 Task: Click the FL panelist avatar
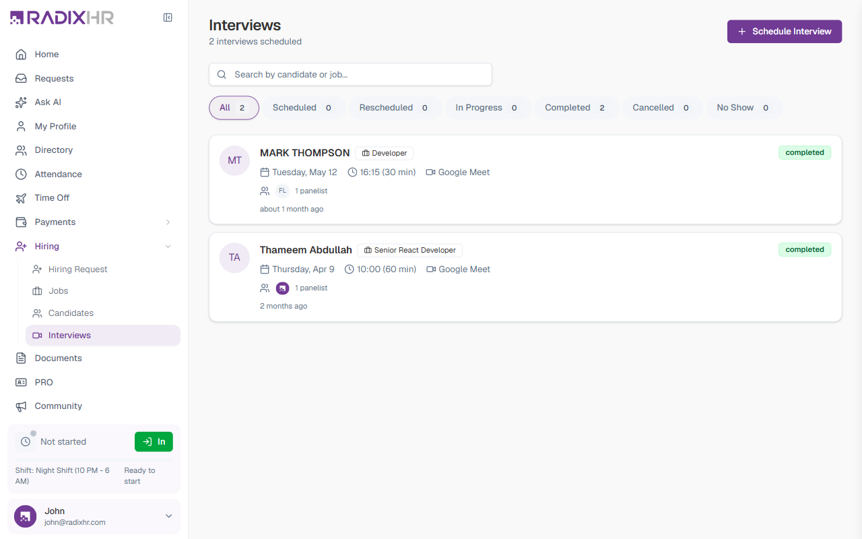coord(282,191)
